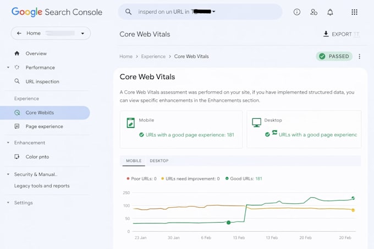This screenshot has width=374, height=249.
Task: Click the 6 Feb axis label
Action: click(x=206, y=237)
